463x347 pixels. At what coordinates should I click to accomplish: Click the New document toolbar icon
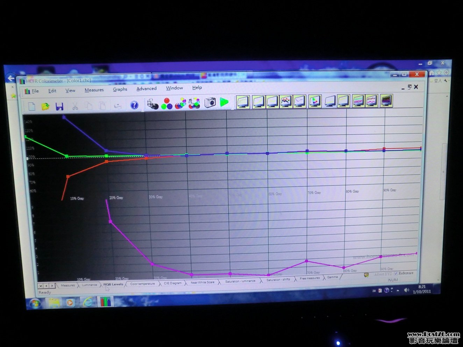[x=32, y=106]
